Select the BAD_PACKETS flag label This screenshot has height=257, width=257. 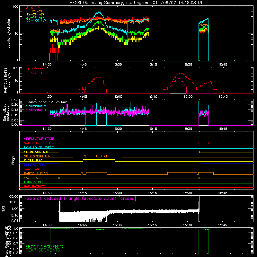click(35, 186)
